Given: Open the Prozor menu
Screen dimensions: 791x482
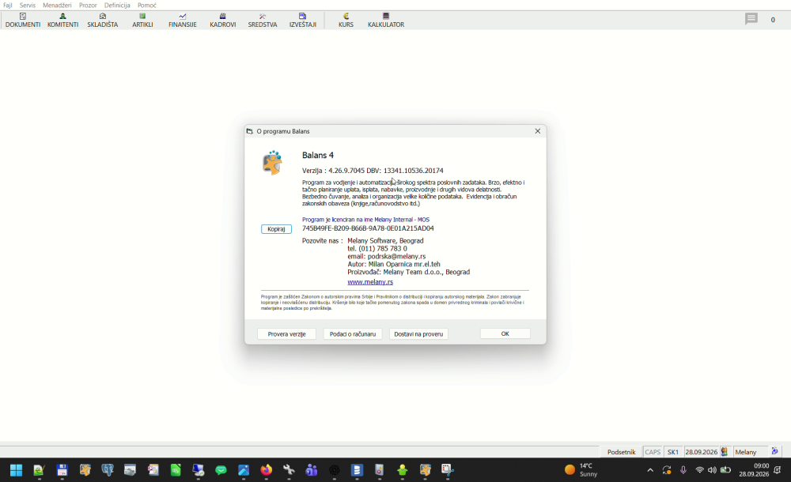Looking at the screenshot, I should tap(88, 5).
